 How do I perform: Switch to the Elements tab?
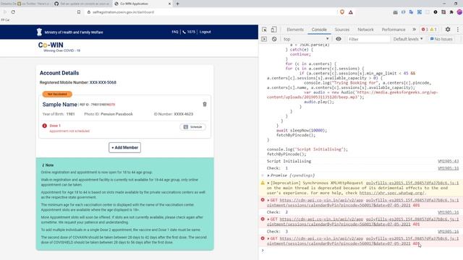click(295, 30)
